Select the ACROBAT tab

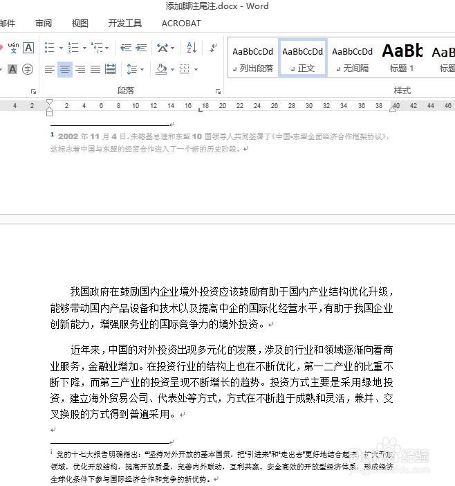coord(181,24)
